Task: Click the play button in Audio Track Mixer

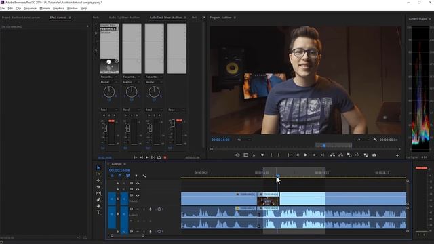Action: [147, 157]
